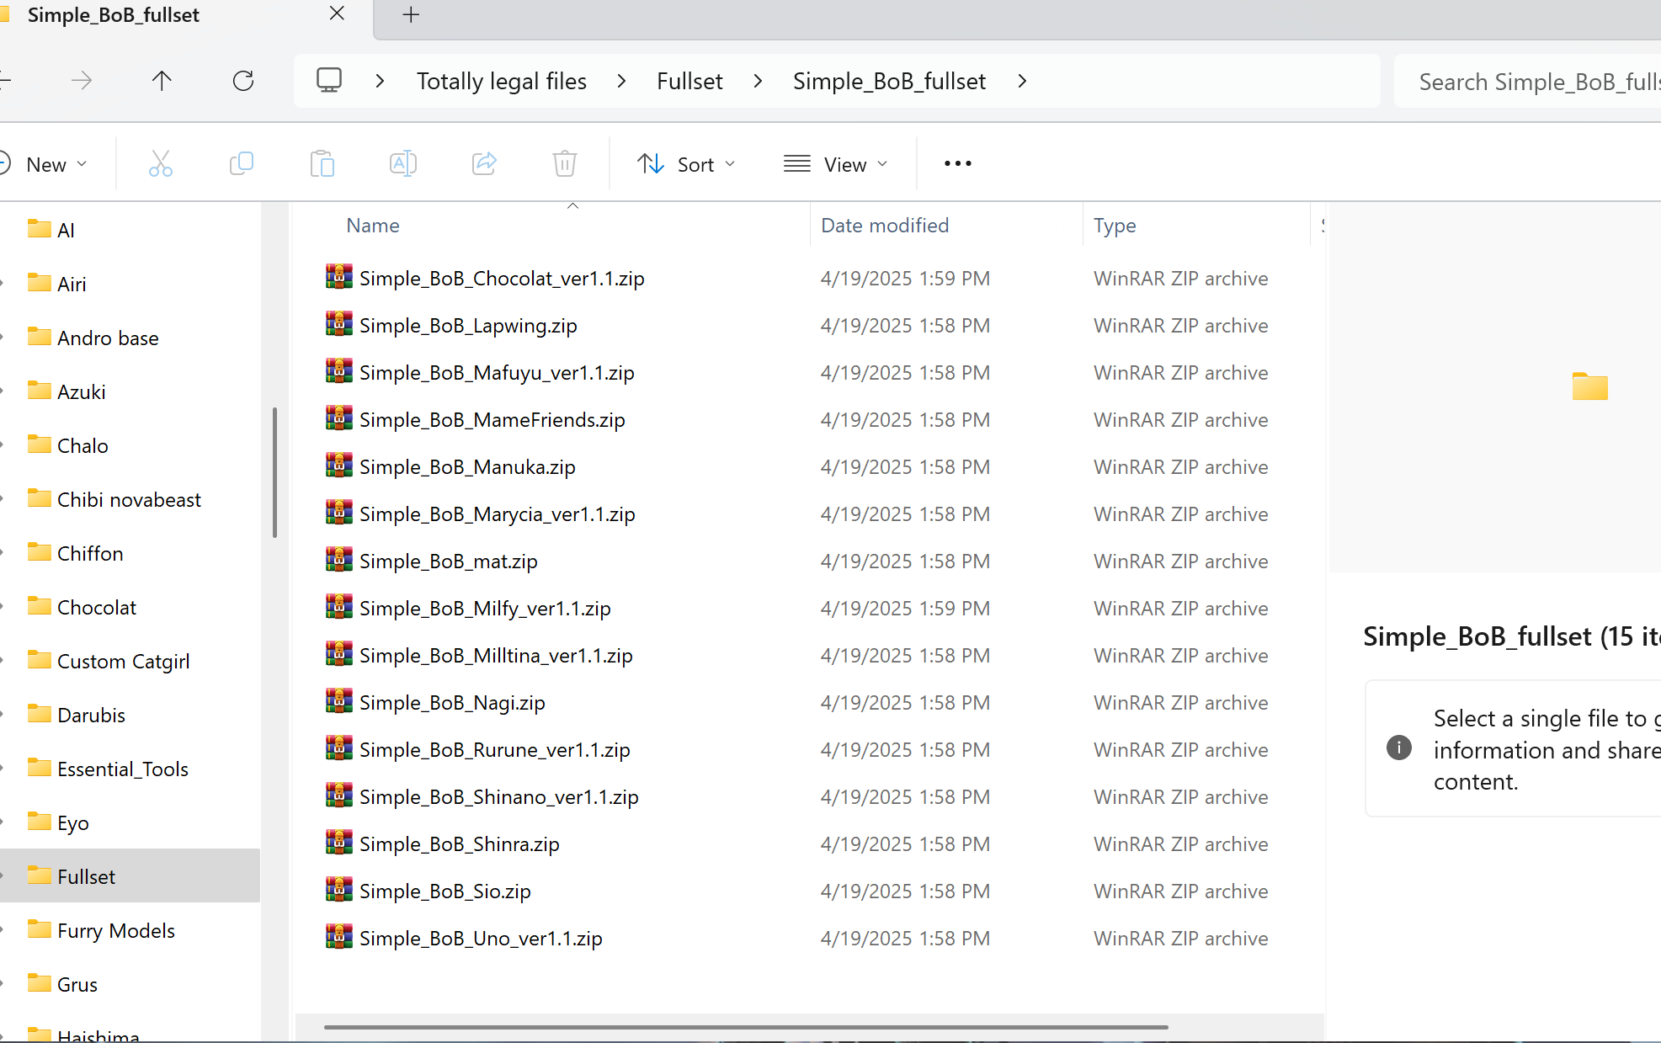
Task: Select the Chibi novabeast folder
Action: coord(130,499)
